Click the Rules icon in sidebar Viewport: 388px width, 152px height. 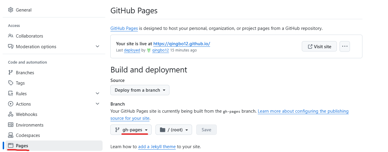pos(11,93)
